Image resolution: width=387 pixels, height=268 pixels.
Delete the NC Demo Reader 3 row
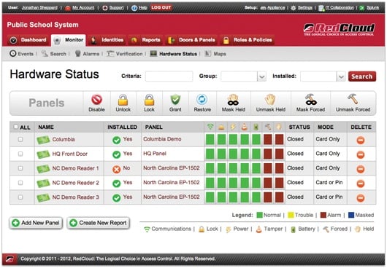(361, 198)
